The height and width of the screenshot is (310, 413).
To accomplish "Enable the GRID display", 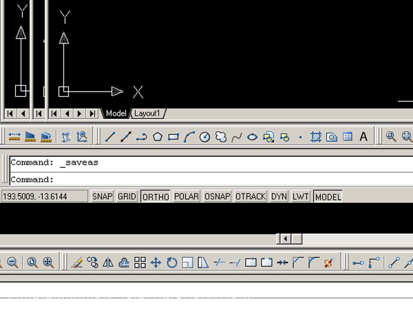I will 127,196.
